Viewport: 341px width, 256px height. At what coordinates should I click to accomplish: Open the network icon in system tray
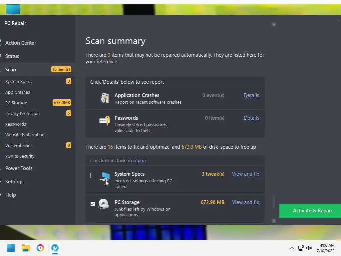(301, 248)
